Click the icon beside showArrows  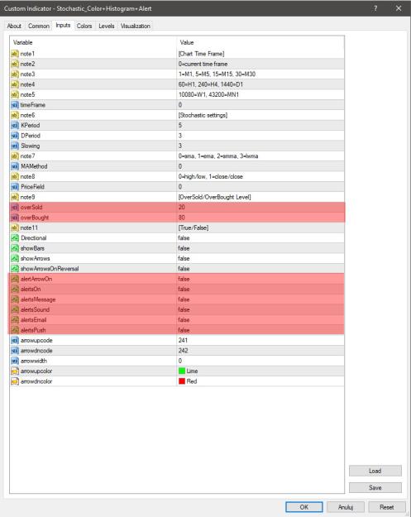pyautogui.click(x=15, y=258)
